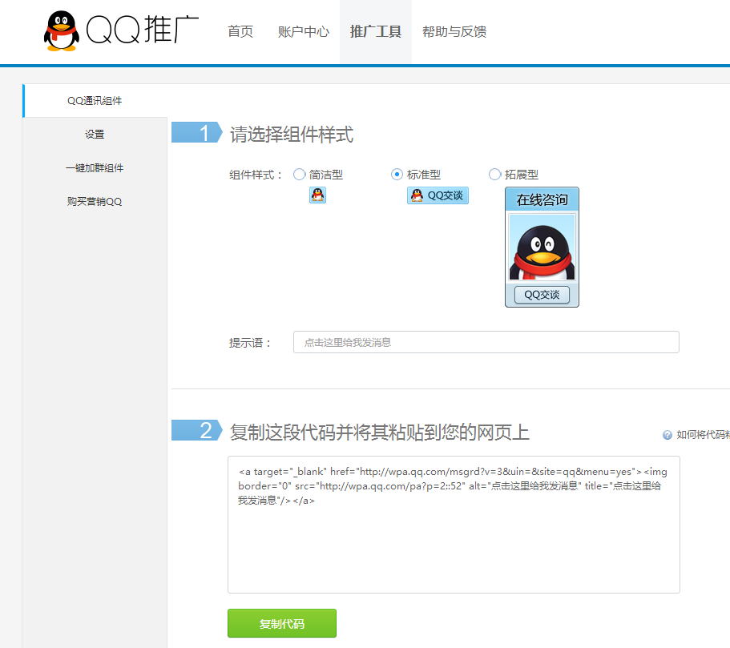Open 一键加群组件 in the sidebar
This screenshot has height=648, width=730.
pos(95,167)
